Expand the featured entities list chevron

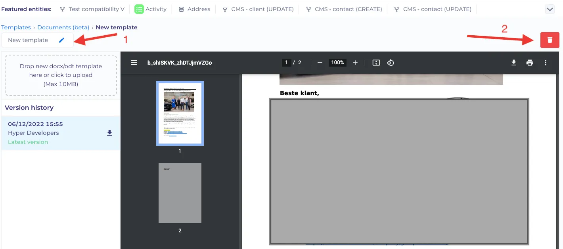point(550,10)
